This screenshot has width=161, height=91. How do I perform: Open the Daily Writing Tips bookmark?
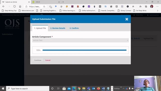[9, 11]
